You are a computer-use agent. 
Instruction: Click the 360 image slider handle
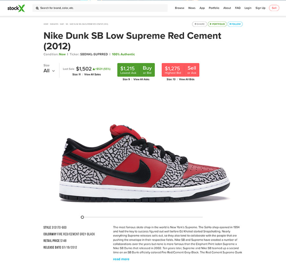tap(82, 217)
